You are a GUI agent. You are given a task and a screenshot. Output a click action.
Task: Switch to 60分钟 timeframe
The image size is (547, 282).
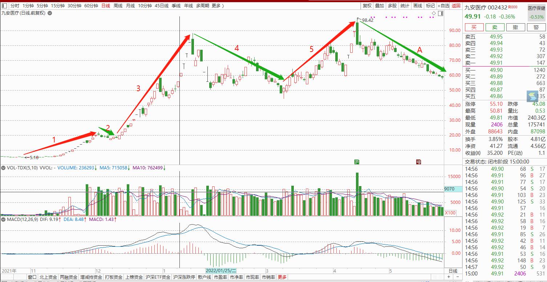(91, 5)
